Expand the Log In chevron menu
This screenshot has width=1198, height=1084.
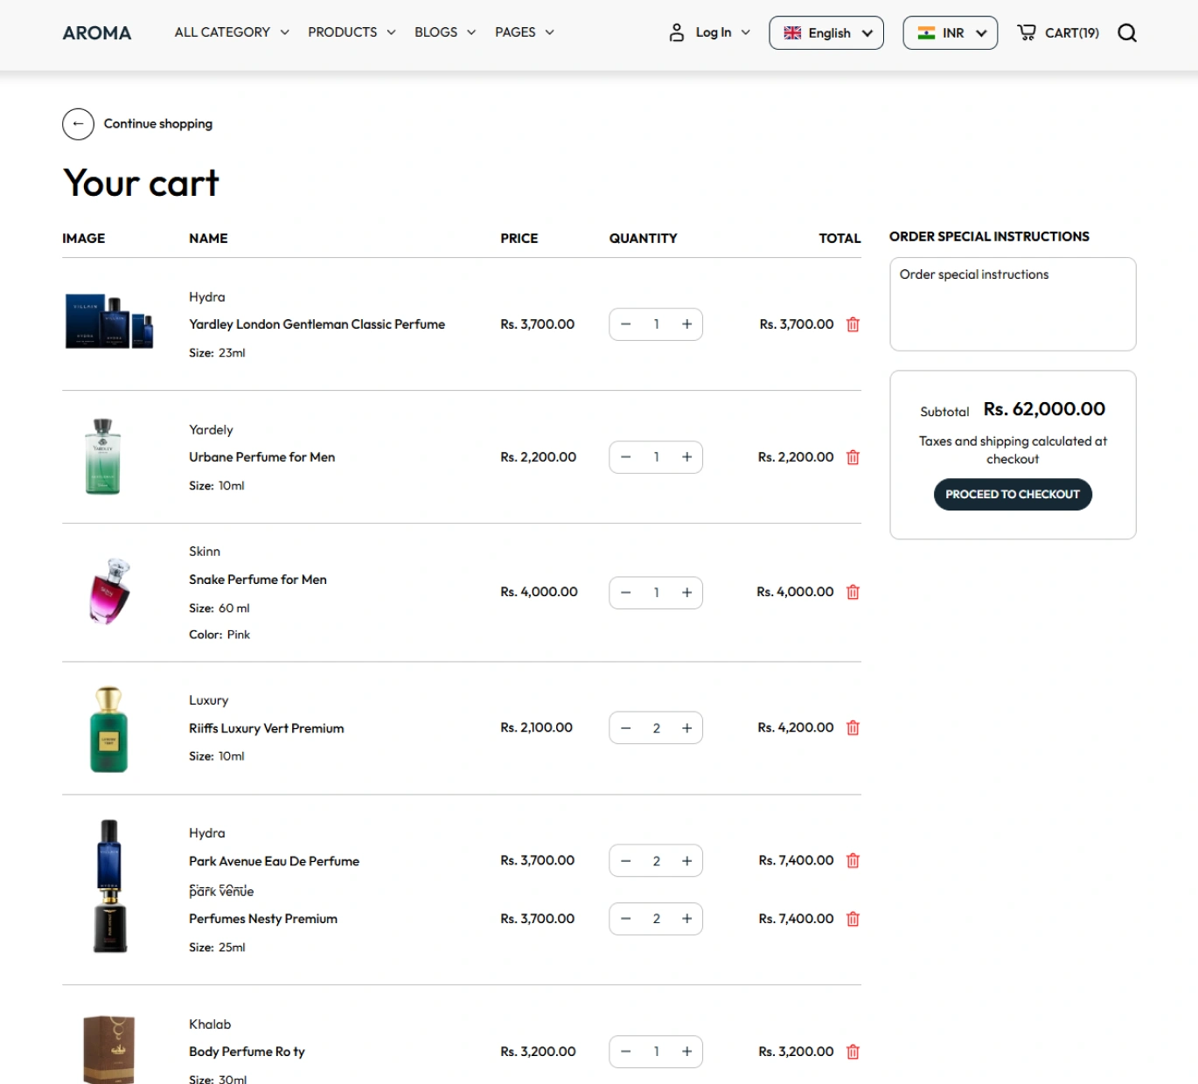point(746,32)
